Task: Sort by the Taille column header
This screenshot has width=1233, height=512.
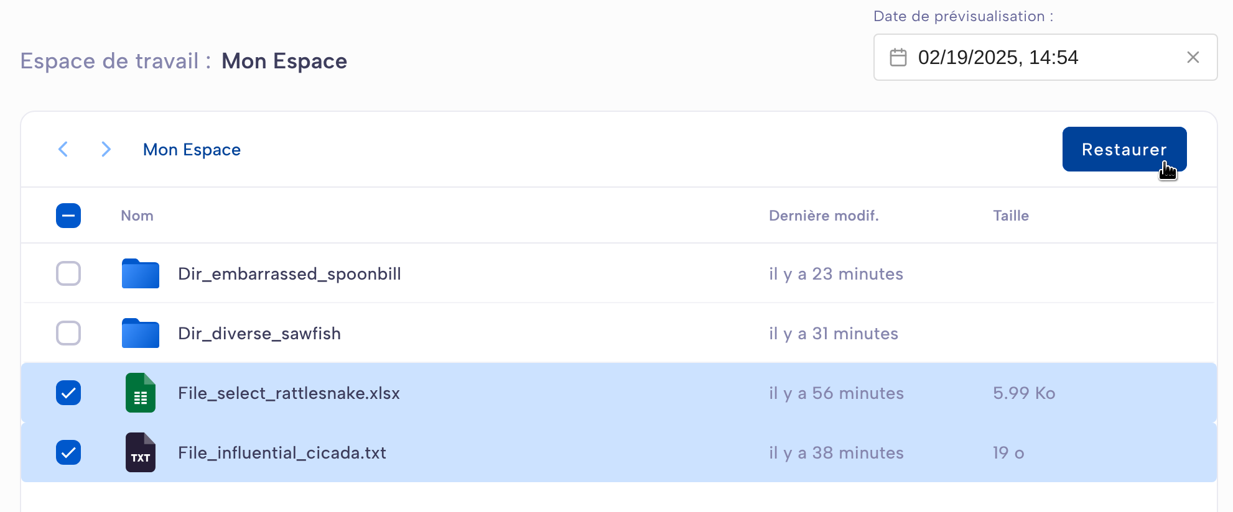Action: point(1011,216)
